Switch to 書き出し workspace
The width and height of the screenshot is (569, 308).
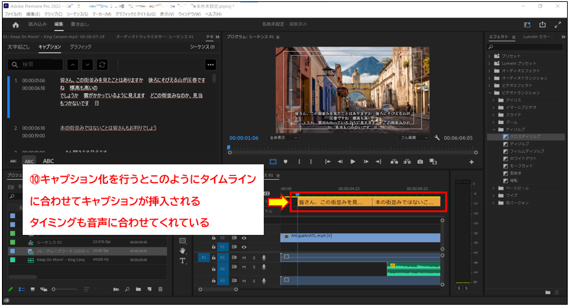[80, 25]
